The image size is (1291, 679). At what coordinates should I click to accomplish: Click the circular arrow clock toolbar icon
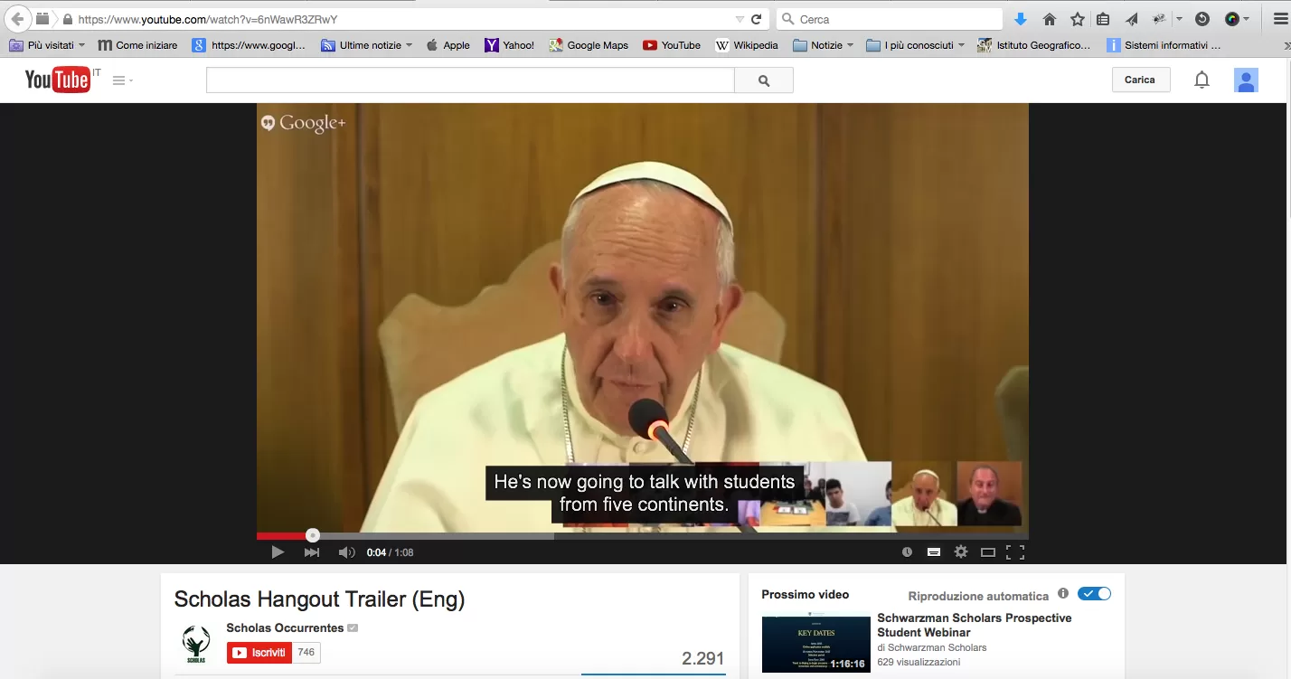point(1202,19)
